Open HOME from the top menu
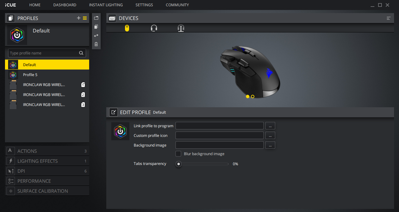Image resolution: width=399 pixels, height=212 pixels. click(35, 5)
